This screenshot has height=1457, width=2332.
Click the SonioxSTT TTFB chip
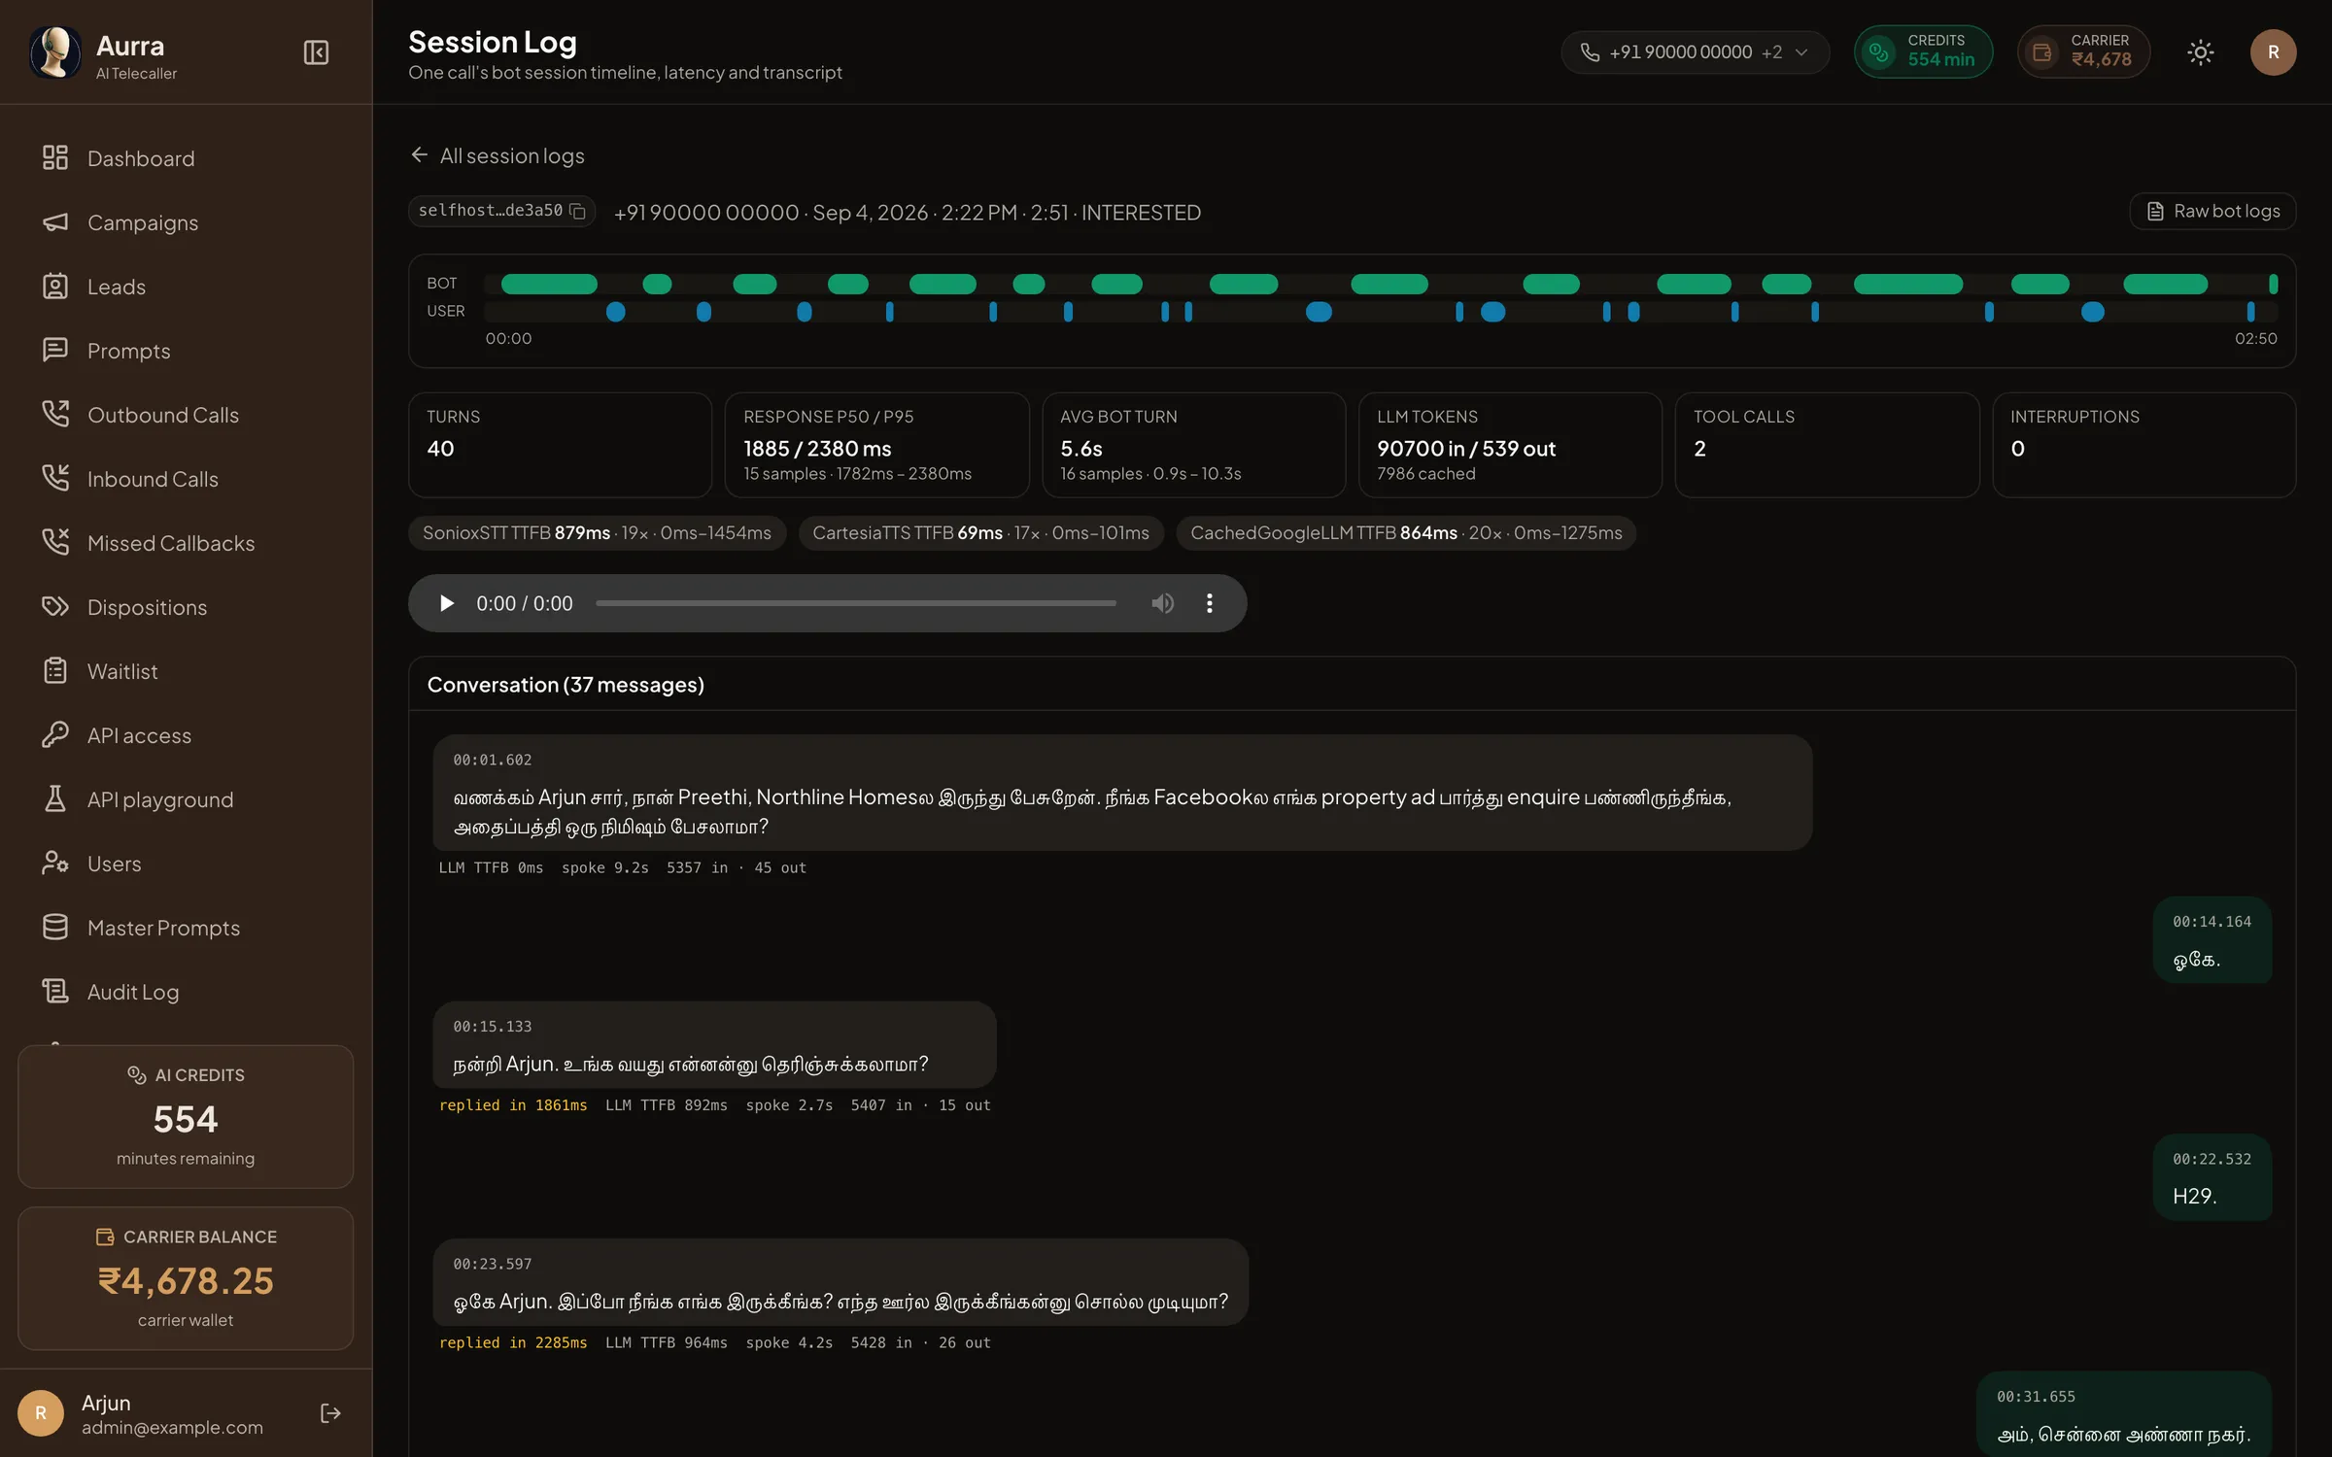(597, 533)
